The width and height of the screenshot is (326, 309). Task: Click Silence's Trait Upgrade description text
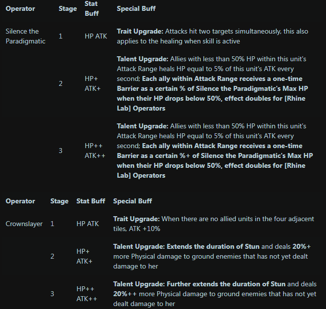coord(212,36)
